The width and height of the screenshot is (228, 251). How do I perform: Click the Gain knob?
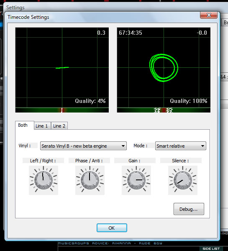tap(136, 180)
